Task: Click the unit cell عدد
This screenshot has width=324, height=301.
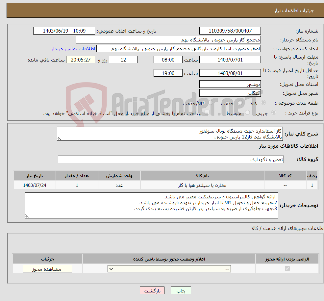Action: (x=119, y=185)
